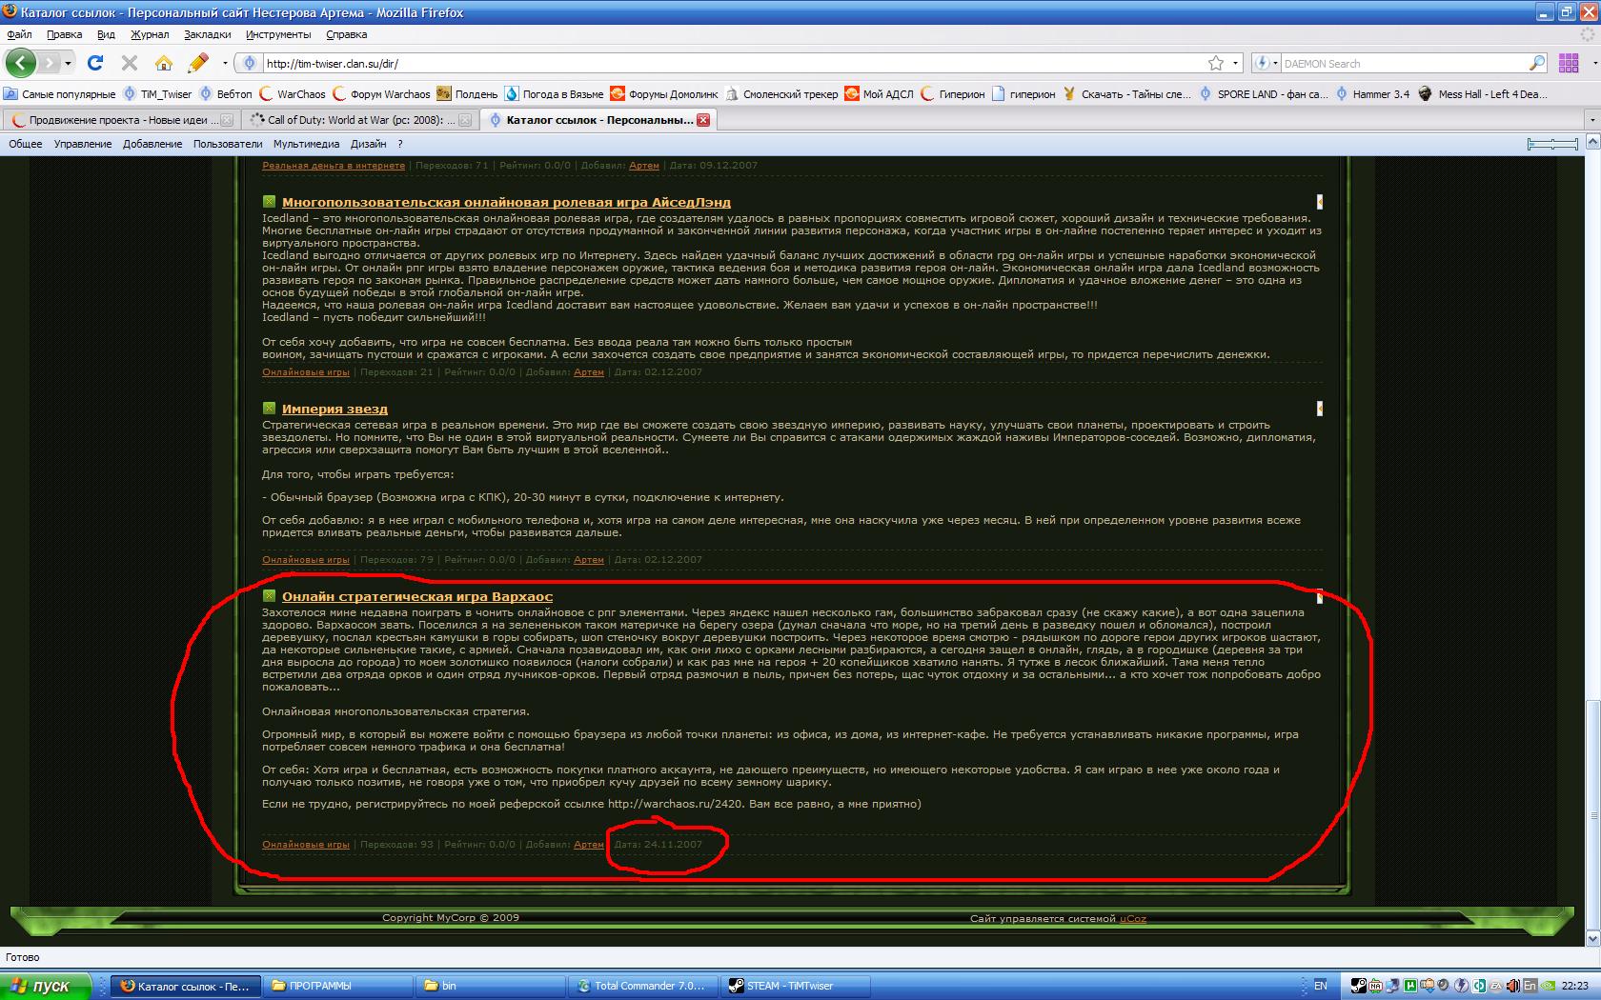Click the pencil edit toolbar icon
This screenshot has height=1000, width=1601.
pos(198,63)
